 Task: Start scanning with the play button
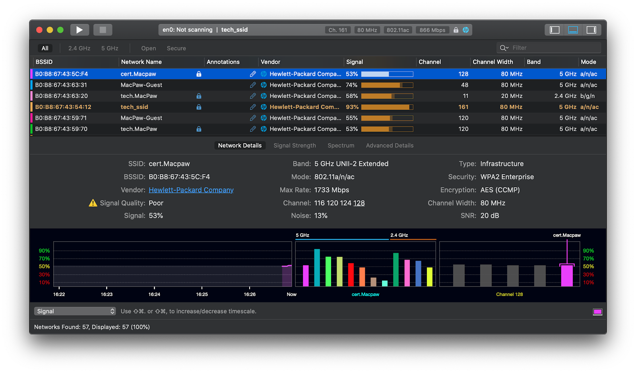[x=79, y=30]
